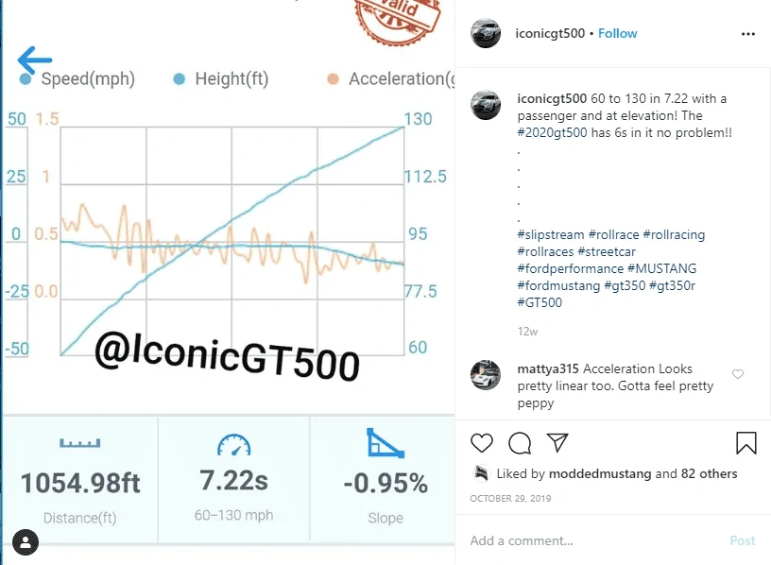Viewport: 771px width, 565px height.
Task: Open mattya315 profile avatar
Action: pyautogui.click(x=486, y=375)
